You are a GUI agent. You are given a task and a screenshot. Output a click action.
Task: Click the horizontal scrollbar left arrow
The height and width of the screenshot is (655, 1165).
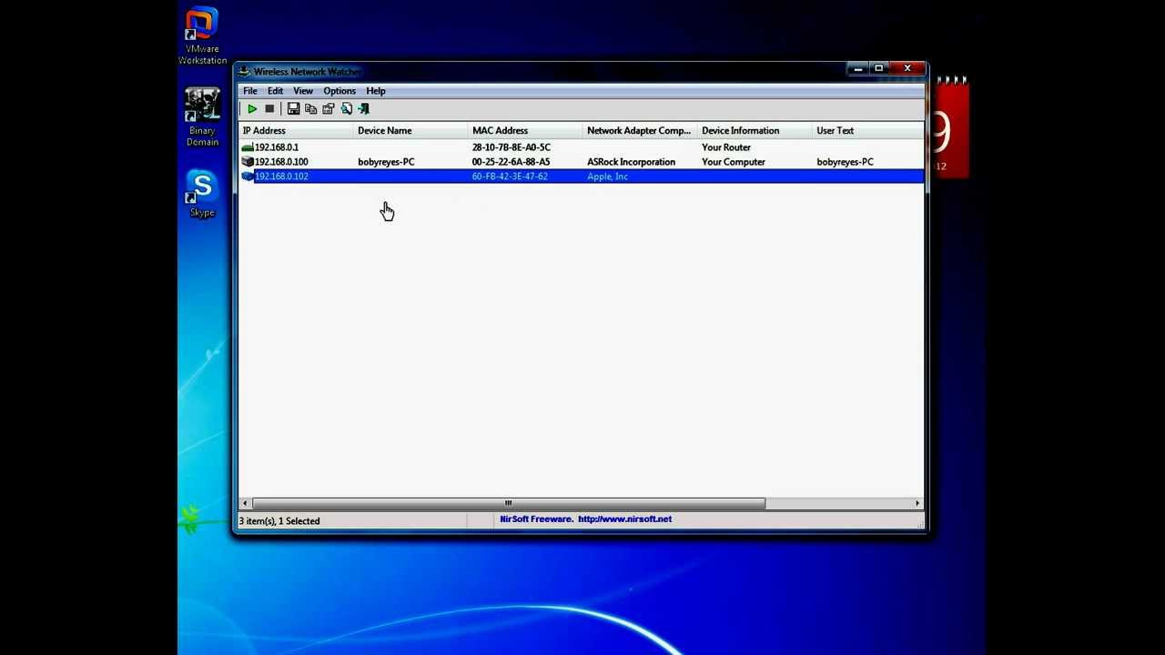pos(245,503)
